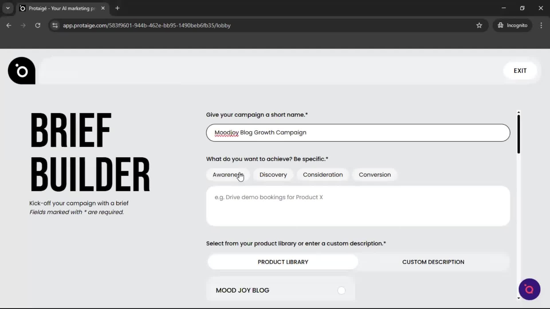
Task: Open the Chrome three-dot menu
Action: (541, 25)
